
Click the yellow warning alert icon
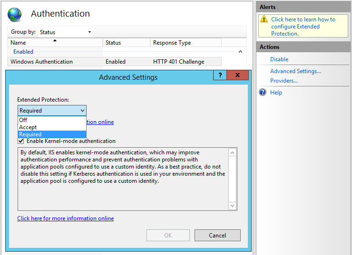(x=264, y=20)
